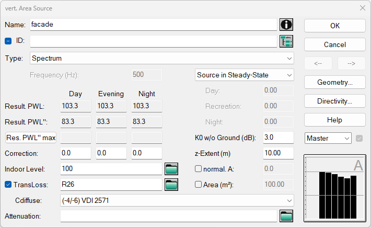
Task: Click the Recreation operating time 0.00
Action: (279, 106)
